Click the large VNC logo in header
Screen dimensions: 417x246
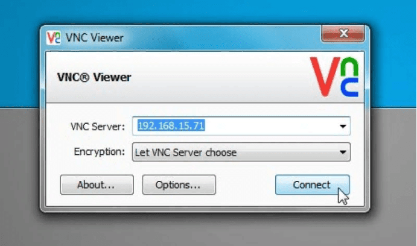point(334,77)
